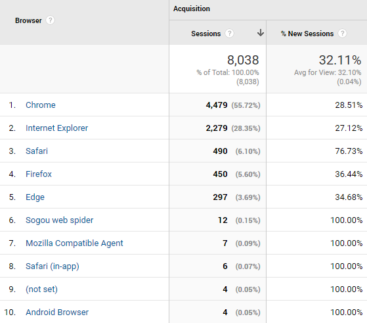Select the total sessions value 8,038
The width and height of the screenshot is (367, 323).
pos(243,60)
